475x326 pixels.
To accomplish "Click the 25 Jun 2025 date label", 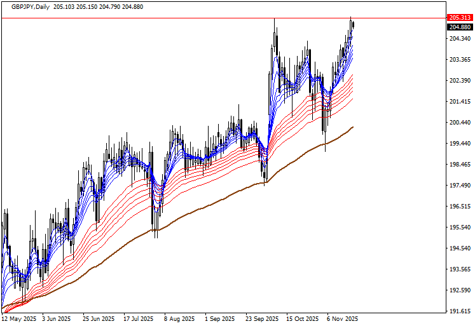I will pyautogui.click(x=99, y=318).
